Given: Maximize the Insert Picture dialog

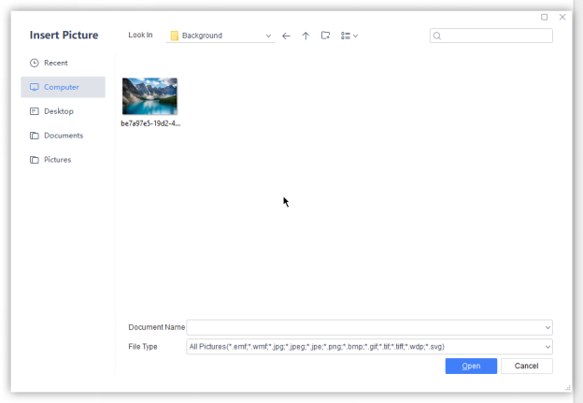Looking at the screenshot, I should pyautogui.click(x=545, y=17).
